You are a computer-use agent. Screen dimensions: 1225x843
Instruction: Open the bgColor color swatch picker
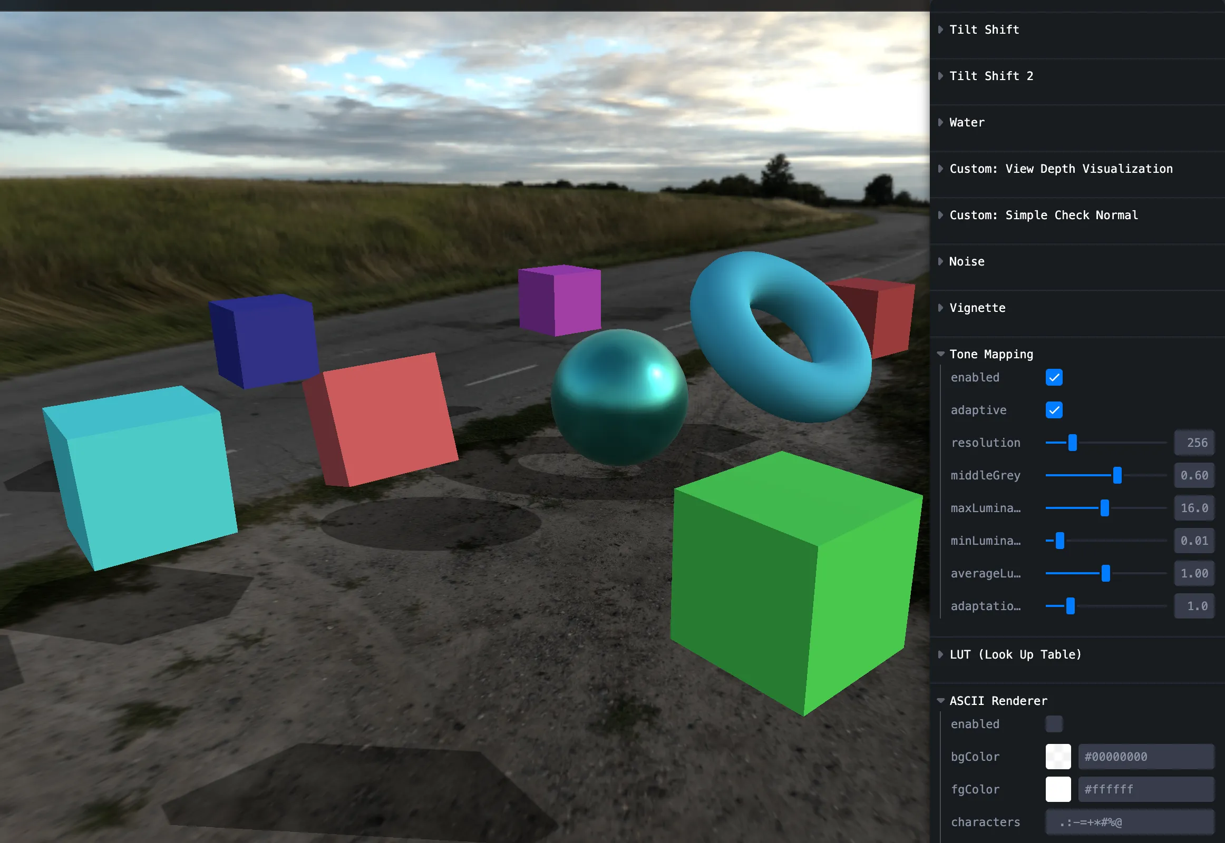coord(1057,757)
